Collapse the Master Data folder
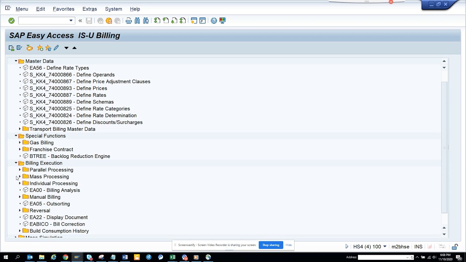The width and height of the screenshot is (466, 262). pos(16,61)
